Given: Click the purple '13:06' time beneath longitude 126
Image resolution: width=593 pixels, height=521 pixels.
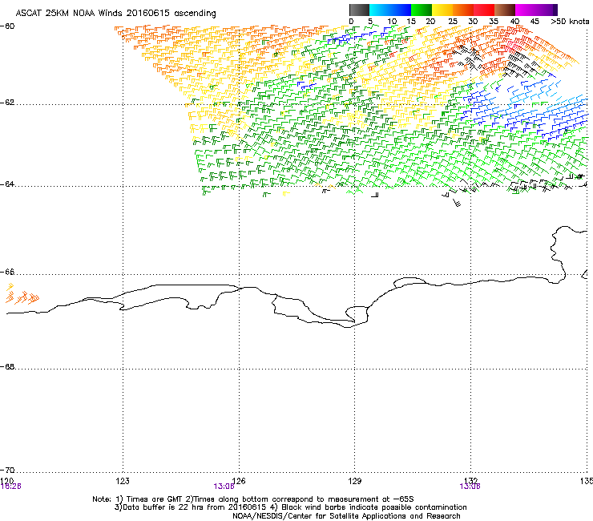Looking at the screenshot, I should click(224, 487).
